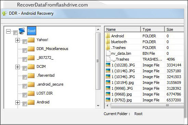The image size is (188, 125).
Task: Select the _807272_ tree label
Action: coord(45,58)
